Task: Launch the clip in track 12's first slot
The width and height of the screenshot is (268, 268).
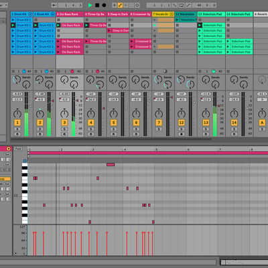Action: (x=178, y=20)
